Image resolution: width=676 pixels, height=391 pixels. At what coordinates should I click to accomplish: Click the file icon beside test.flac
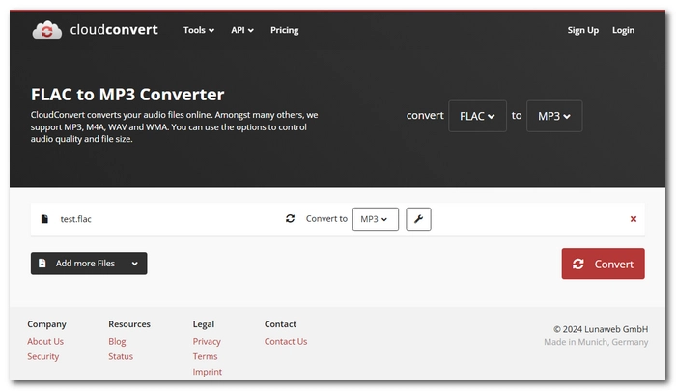tap(44, 219)
